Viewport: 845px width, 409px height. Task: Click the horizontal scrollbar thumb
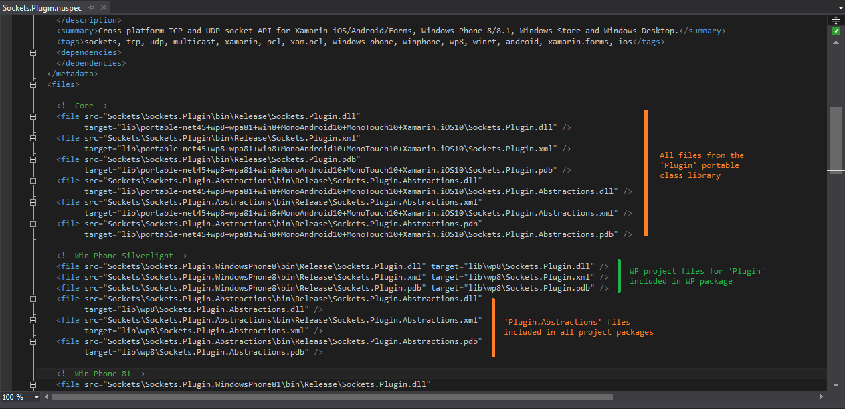coord(333,397)
